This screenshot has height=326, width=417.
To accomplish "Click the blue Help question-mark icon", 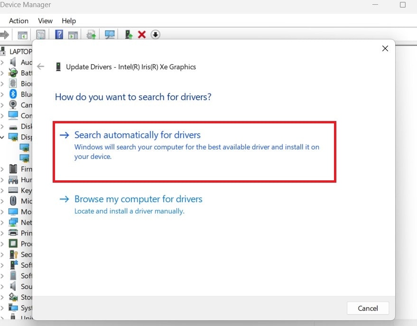I will coord(59,35).
